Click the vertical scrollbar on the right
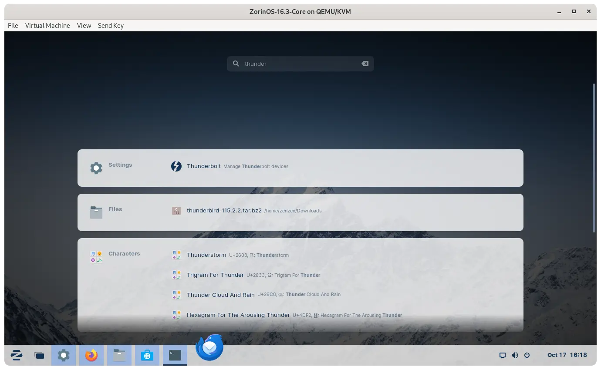This screenshot has width=601, height=370. tap(594, 158)
